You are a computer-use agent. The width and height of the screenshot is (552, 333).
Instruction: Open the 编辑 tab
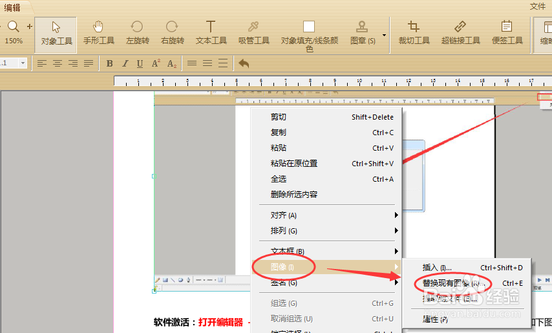(12, 7)
